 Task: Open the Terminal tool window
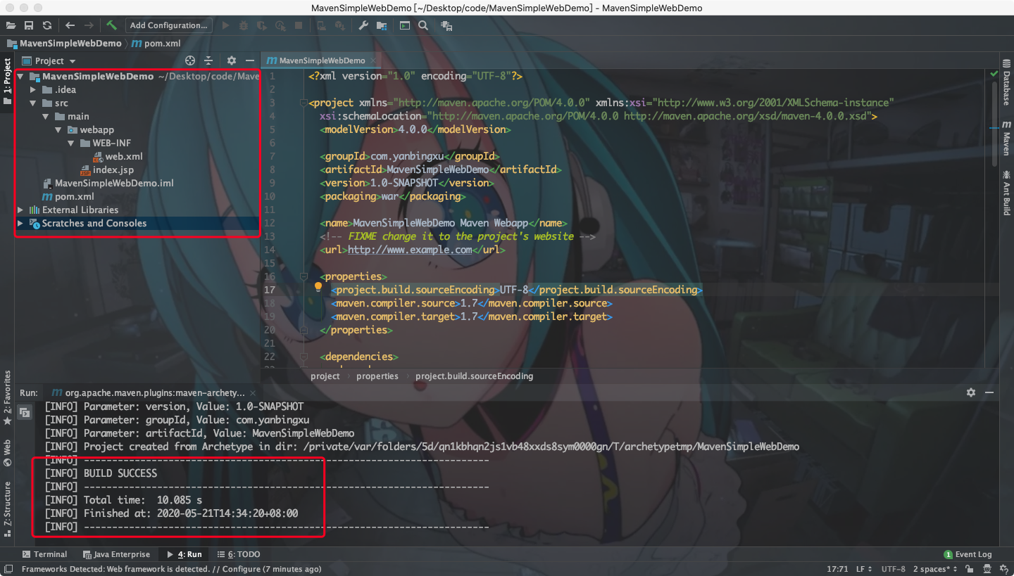click(x=44, y=554)
